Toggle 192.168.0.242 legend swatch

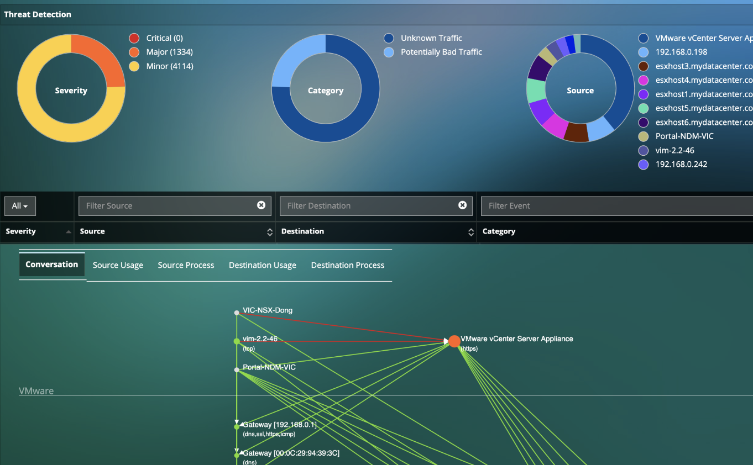pyautogui.click(x=643, y=165)
